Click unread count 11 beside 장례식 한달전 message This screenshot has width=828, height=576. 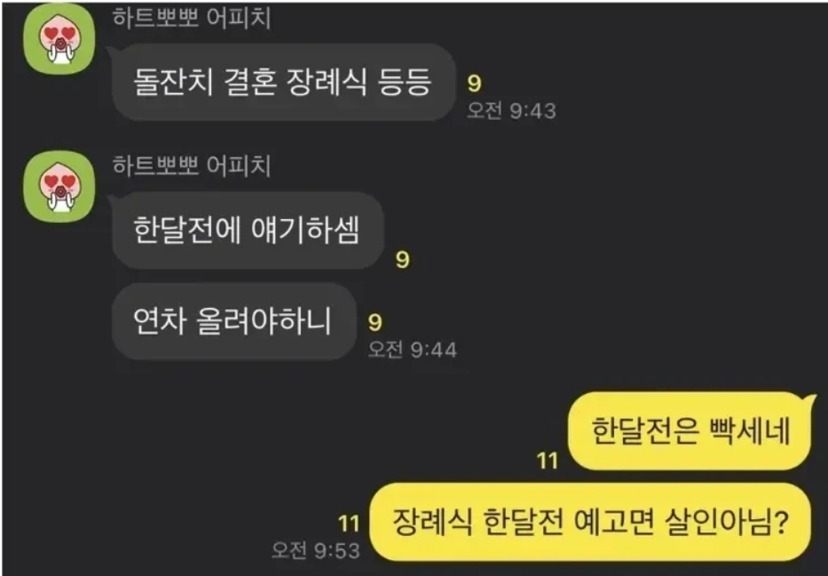pyautogui.click(x=349, y=524)
